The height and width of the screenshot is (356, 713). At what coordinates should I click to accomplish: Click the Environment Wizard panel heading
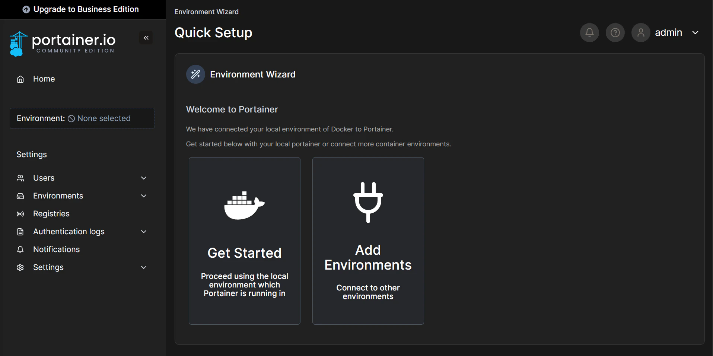coord(253,74)
